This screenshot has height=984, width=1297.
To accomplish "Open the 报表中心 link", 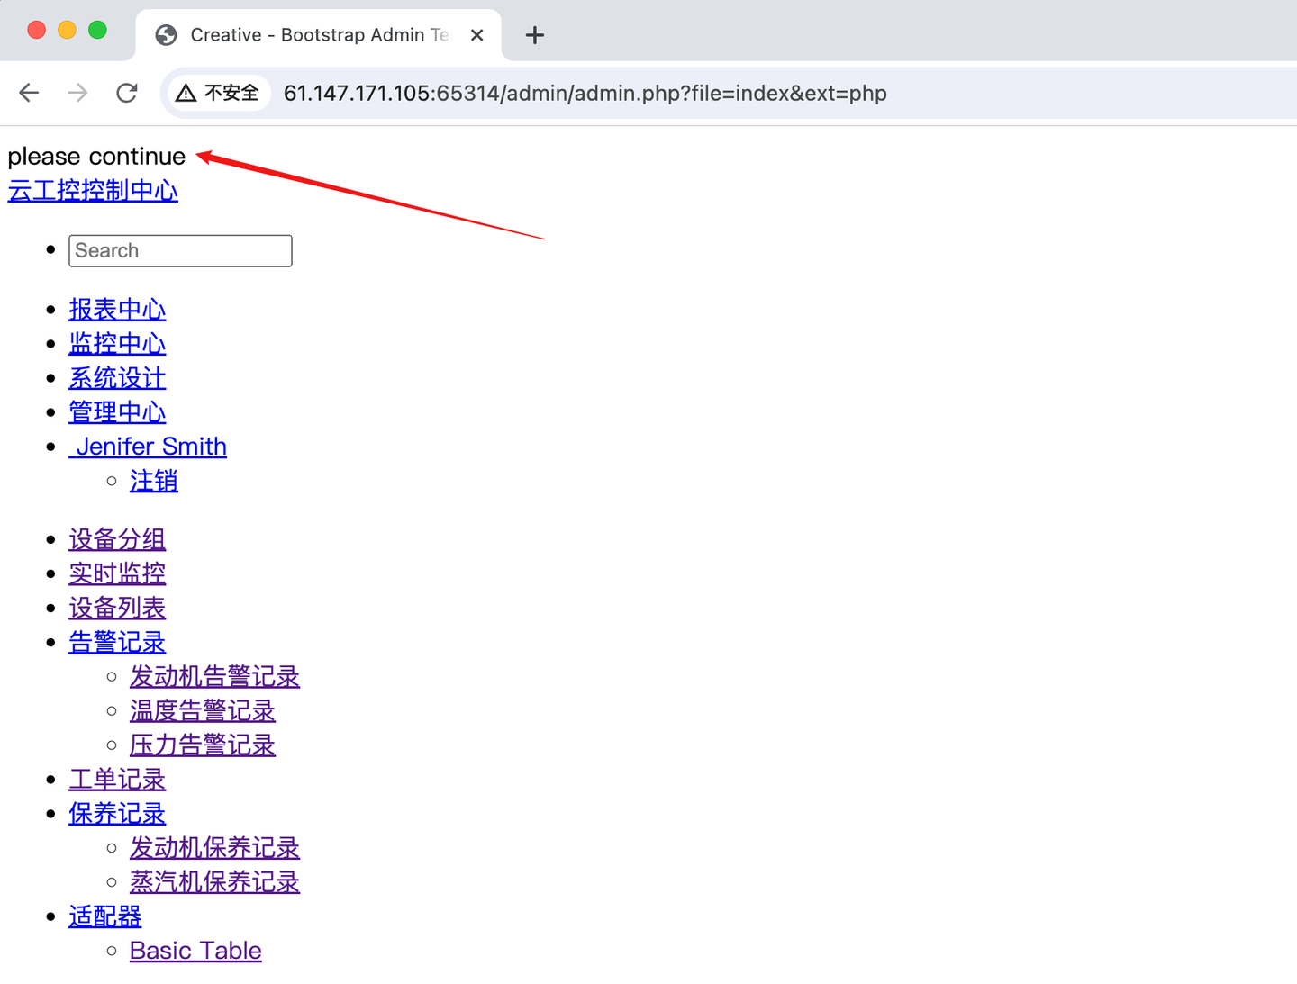I will click(x=117, y=309).
